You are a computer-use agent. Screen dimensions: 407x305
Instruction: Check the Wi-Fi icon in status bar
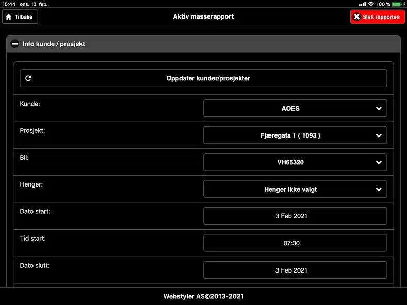coord(371,4)
